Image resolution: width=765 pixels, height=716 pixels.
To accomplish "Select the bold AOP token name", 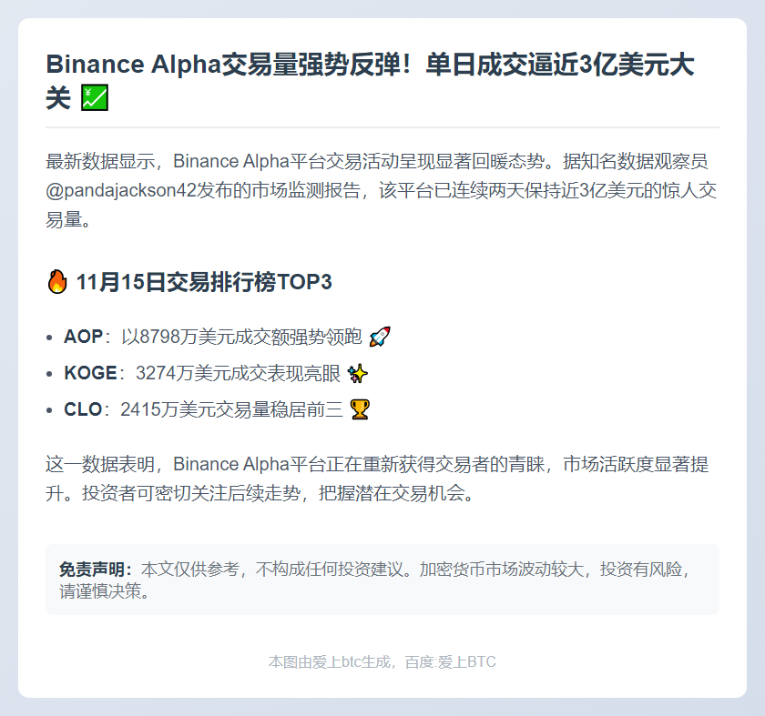I will (83, 337).
